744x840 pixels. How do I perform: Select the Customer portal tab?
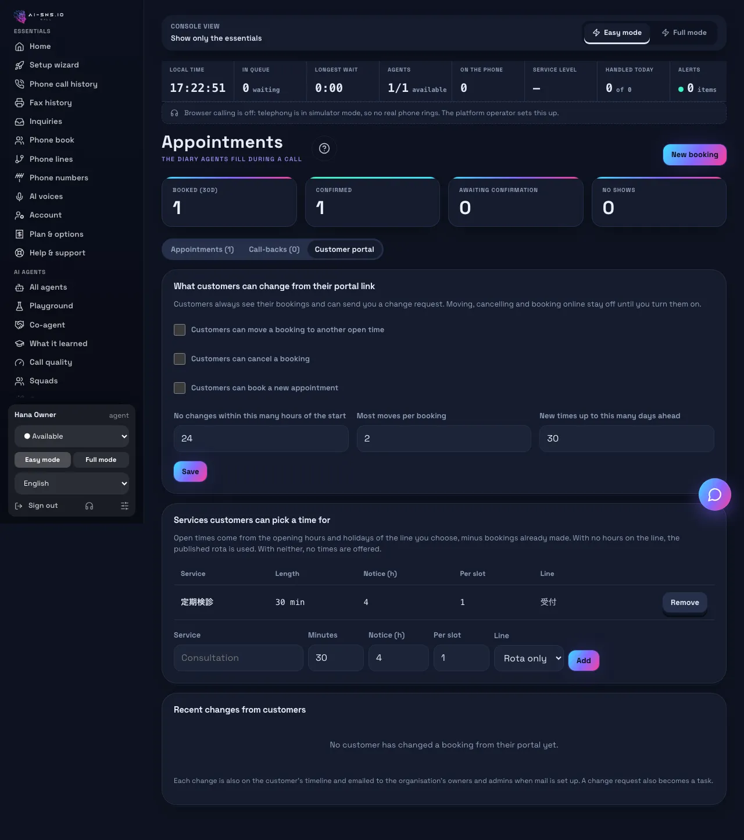(x=345, y=250)
